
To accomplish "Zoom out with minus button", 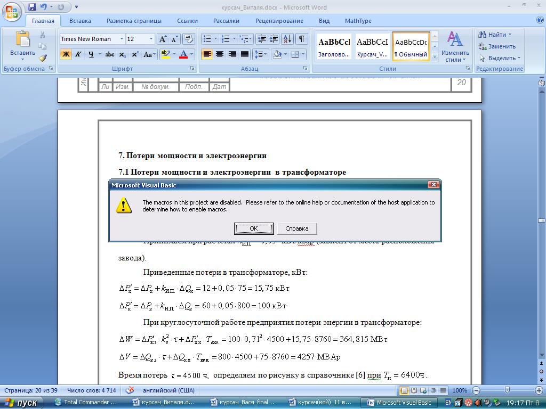I will (477, 390).
